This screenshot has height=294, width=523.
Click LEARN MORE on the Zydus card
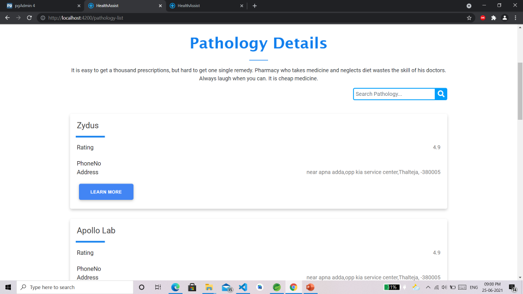coord(106,192)
